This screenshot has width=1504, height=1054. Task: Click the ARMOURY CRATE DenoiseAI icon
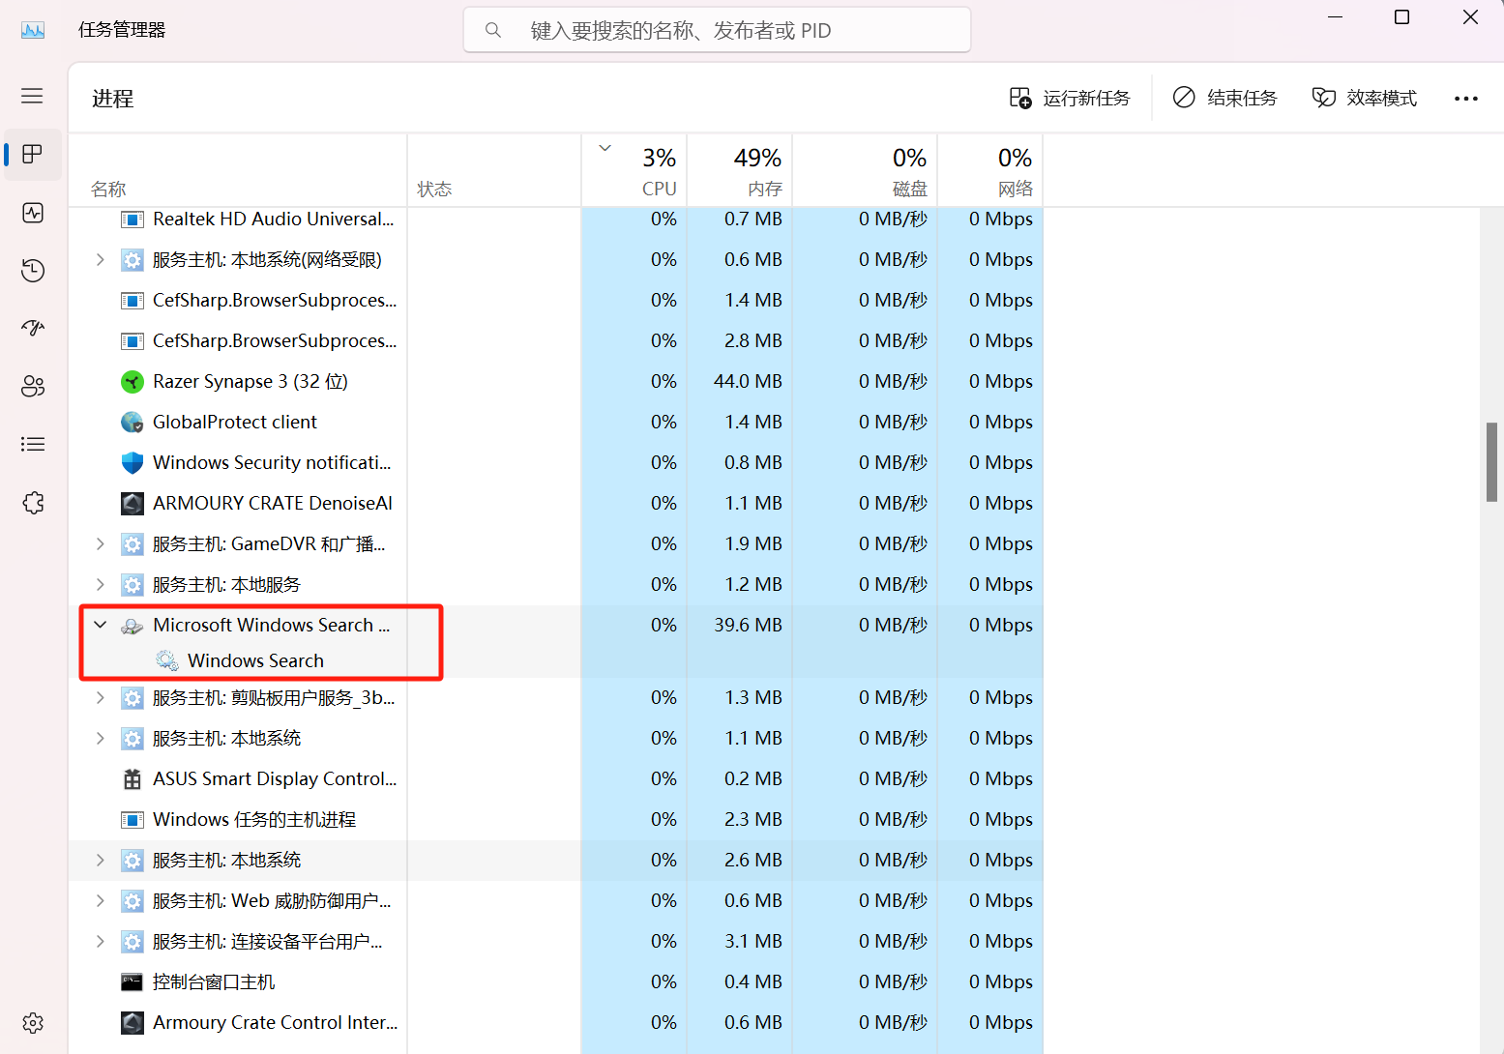tap(133, 504)
